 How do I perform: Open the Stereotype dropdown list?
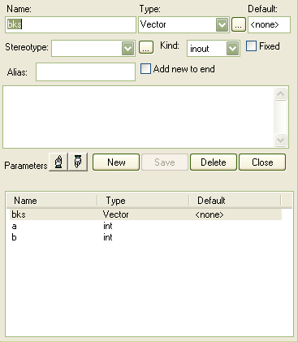[x=128, y=49]
